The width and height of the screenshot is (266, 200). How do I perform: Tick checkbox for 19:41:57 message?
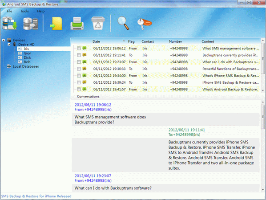pos(79,89)
